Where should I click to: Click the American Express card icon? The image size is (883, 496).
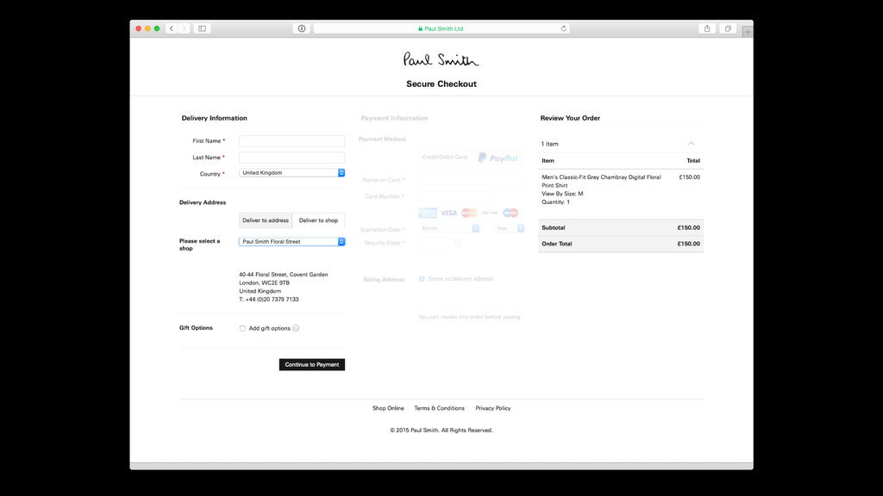428,214
